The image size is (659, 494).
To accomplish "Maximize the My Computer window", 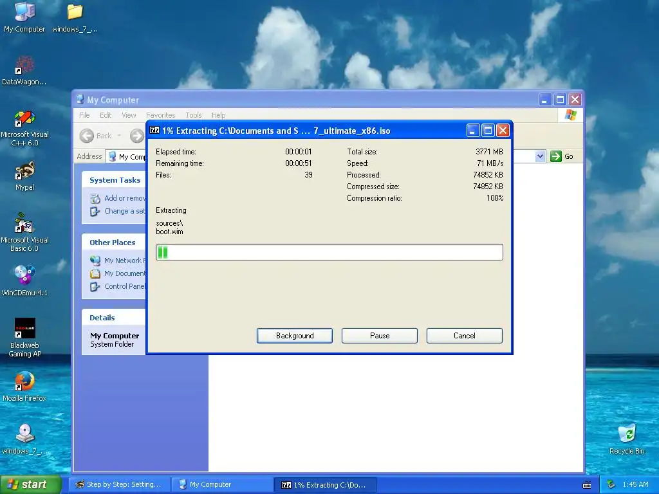I will point(560,100).
